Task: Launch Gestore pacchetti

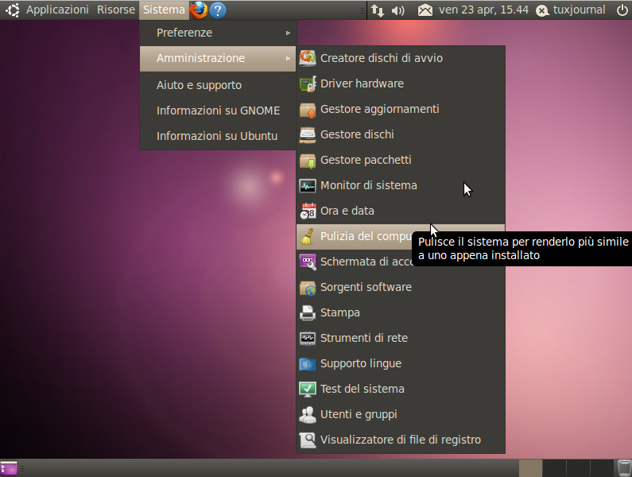Action: pyautogui.click(x=401, y=160)
